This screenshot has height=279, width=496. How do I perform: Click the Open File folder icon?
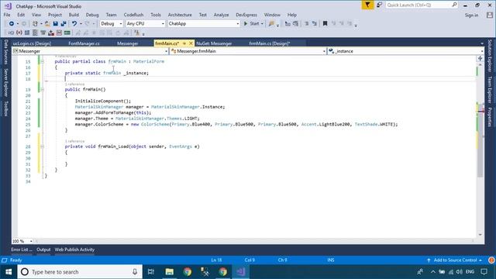[47, 24]
